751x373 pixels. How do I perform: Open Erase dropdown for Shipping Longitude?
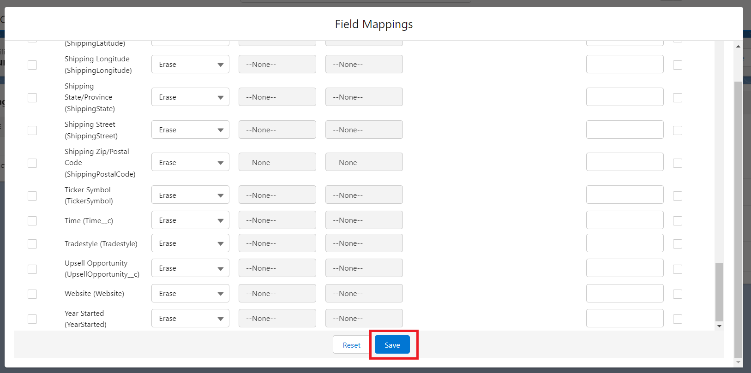click(x=190, y=65)
